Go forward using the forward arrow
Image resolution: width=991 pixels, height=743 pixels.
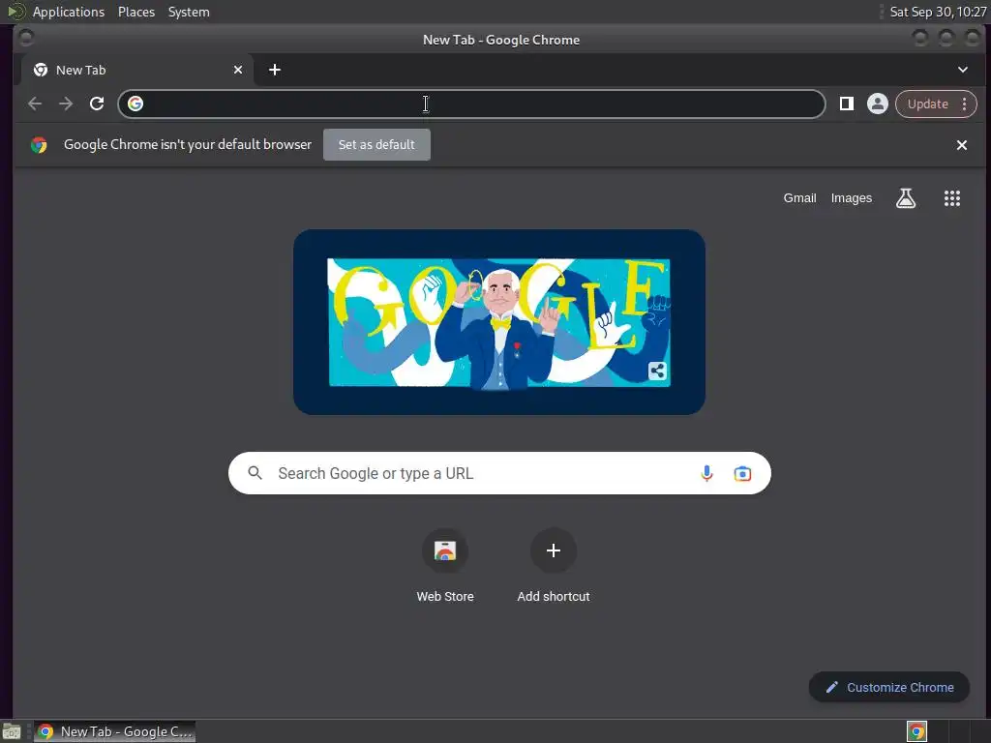66,104
